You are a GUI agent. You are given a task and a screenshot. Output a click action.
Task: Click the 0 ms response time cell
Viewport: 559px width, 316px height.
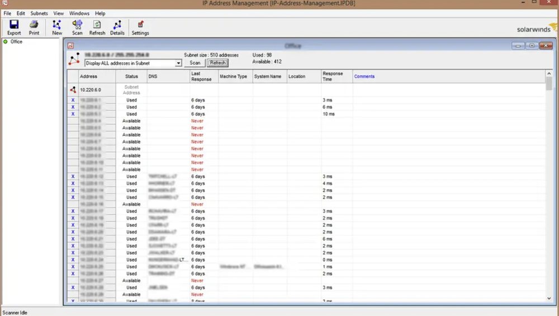pyautogui.click(x=337, y=260)
